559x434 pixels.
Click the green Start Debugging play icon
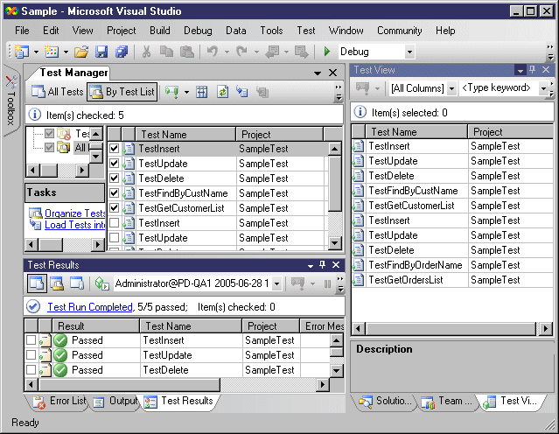coord(327,52)
